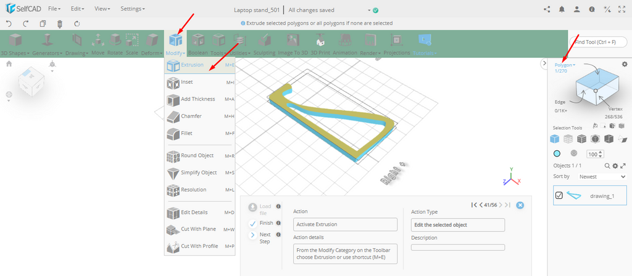Click the Find Tool search field
Image resolution: width=632 pixels, height=276 pixels.
click(x=597, y=42)
